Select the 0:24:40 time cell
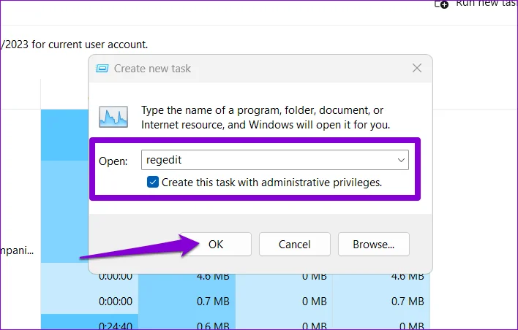Image resolution: width=518 pixels, height=330 pixels. coord(116,326)
